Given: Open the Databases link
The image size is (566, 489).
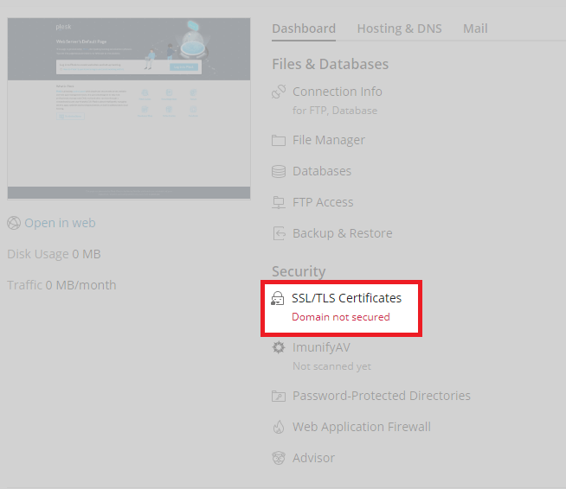Looking at the screenshot, I should [322, 171].
